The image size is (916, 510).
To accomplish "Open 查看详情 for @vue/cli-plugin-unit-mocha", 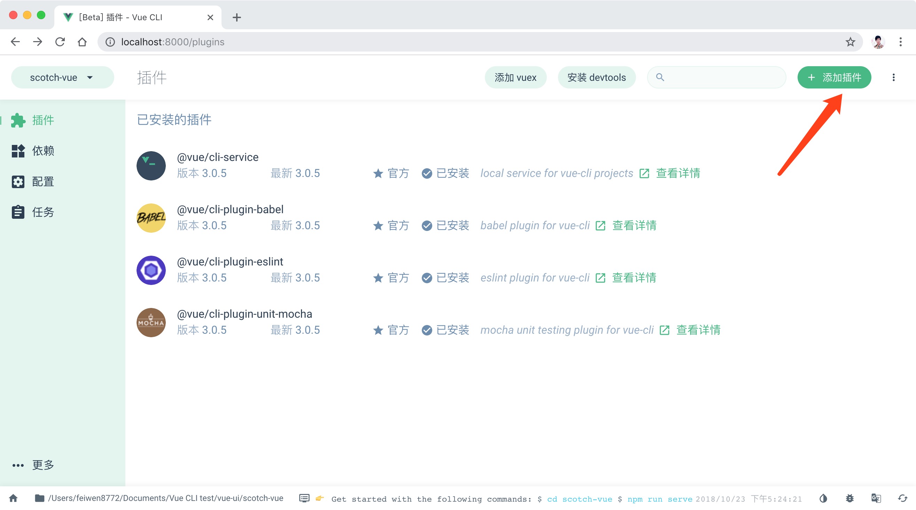I will 698,330.
